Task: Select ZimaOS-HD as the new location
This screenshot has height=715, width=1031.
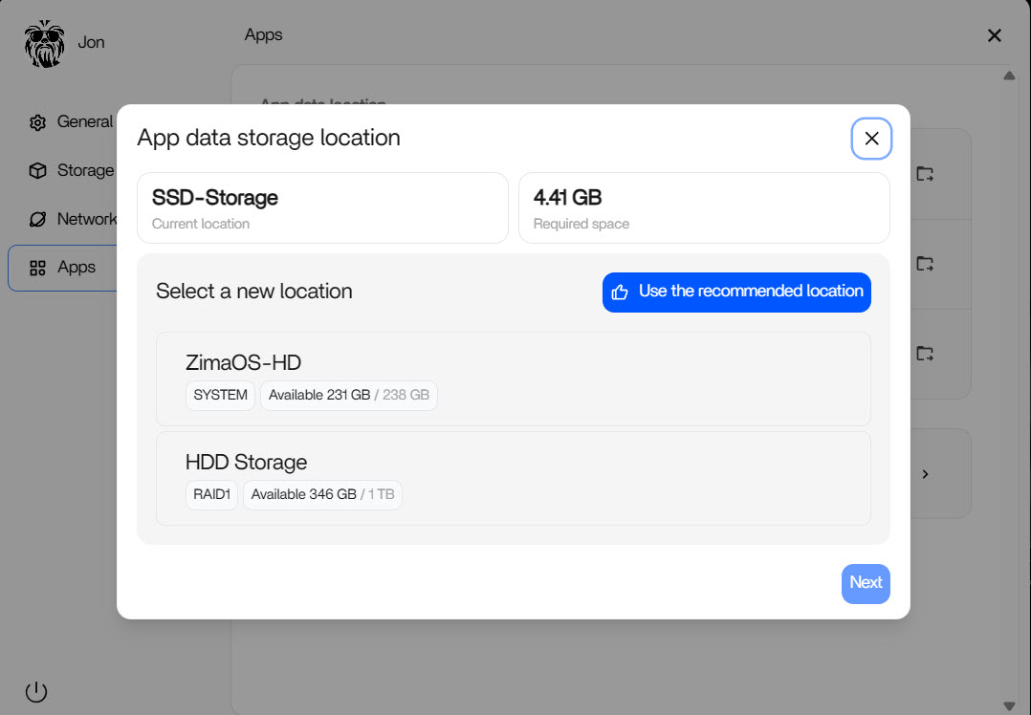Action: coord(513,379)
